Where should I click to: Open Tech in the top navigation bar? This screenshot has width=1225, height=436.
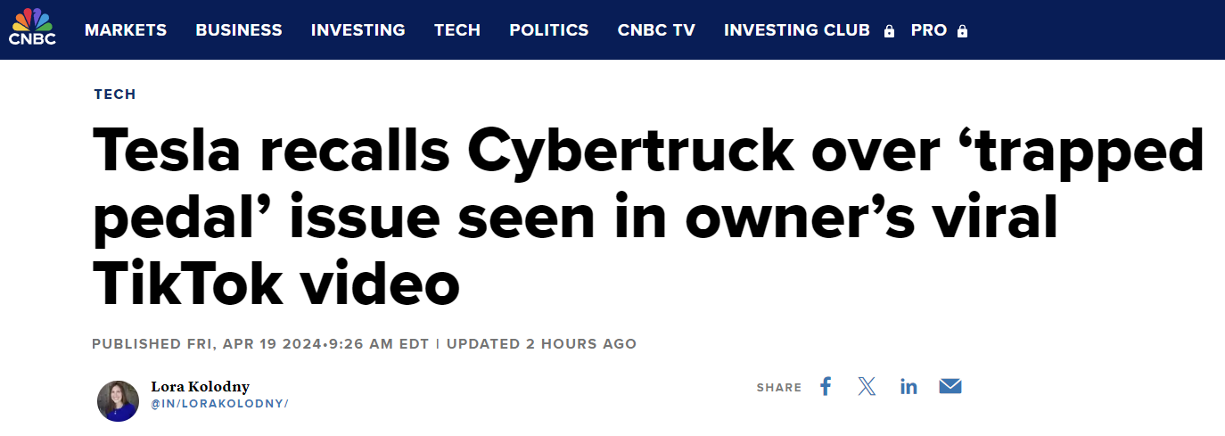point(457,30)
